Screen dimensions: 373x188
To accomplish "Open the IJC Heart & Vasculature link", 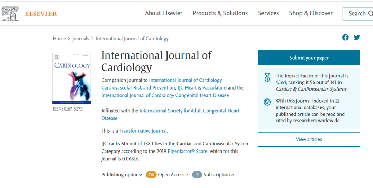I will pyautogui.click(x=202, y=88).
